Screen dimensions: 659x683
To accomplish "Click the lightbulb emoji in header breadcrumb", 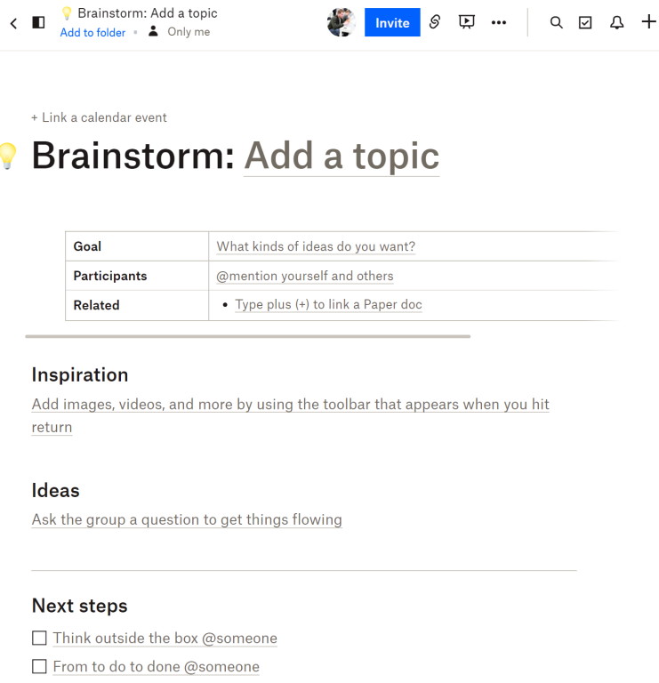I will 66,13.
